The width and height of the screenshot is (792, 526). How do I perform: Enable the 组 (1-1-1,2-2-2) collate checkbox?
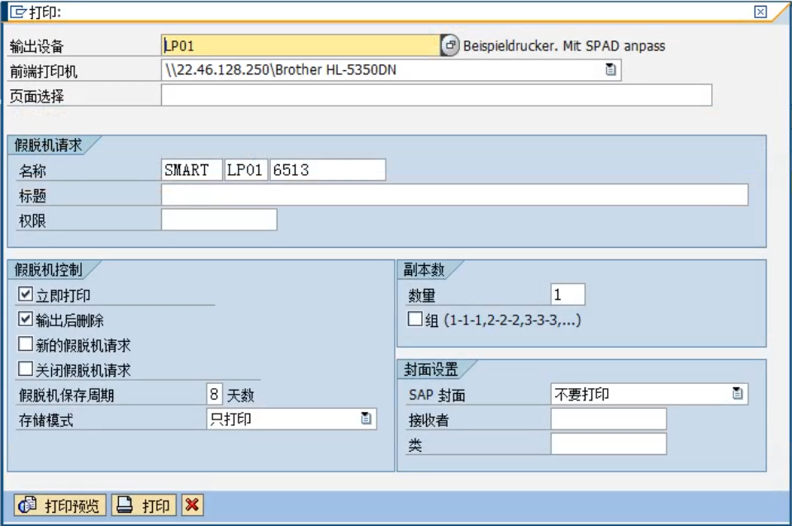pyautogui.click(x=415, y=320)
